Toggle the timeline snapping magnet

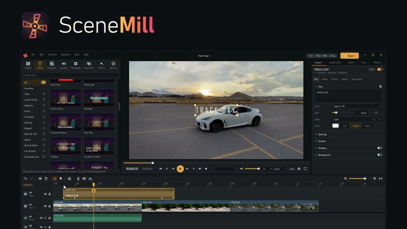(55, 179)
